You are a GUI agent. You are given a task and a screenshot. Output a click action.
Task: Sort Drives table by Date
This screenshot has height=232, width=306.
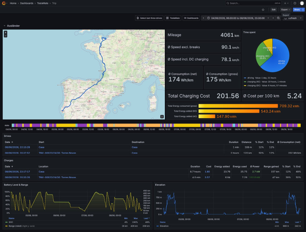pyautogui.click(x=9, y=142)
